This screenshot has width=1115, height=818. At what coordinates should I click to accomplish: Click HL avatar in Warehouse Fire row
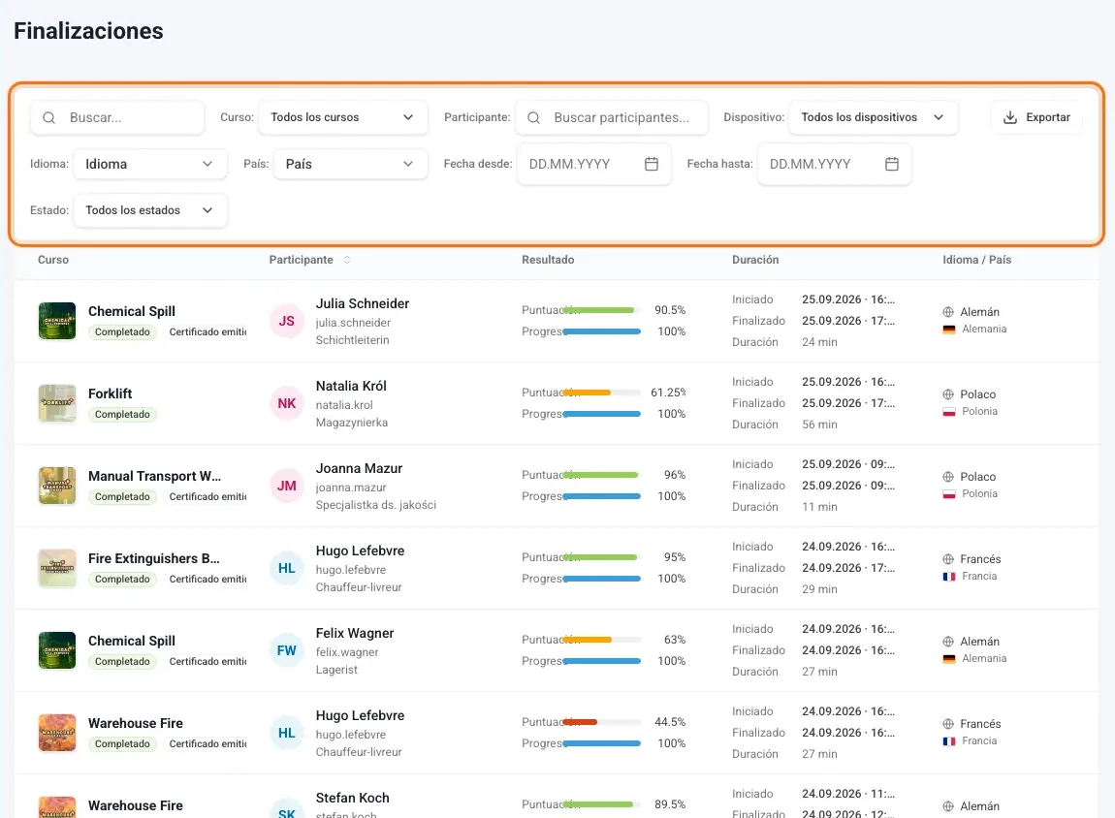pos(287,734)
